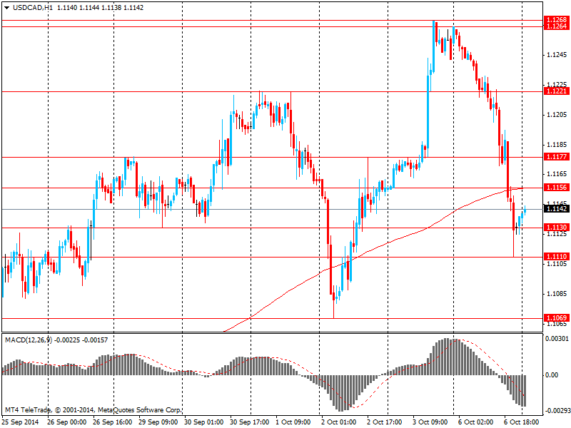571x428 pixels.
Task: Select the 1.1177 red level label
Action: (x=557, y=157)
